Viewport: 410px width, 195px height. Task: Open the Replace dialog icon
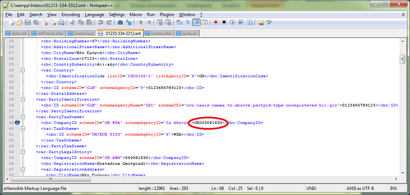click(x=129, y=23)
